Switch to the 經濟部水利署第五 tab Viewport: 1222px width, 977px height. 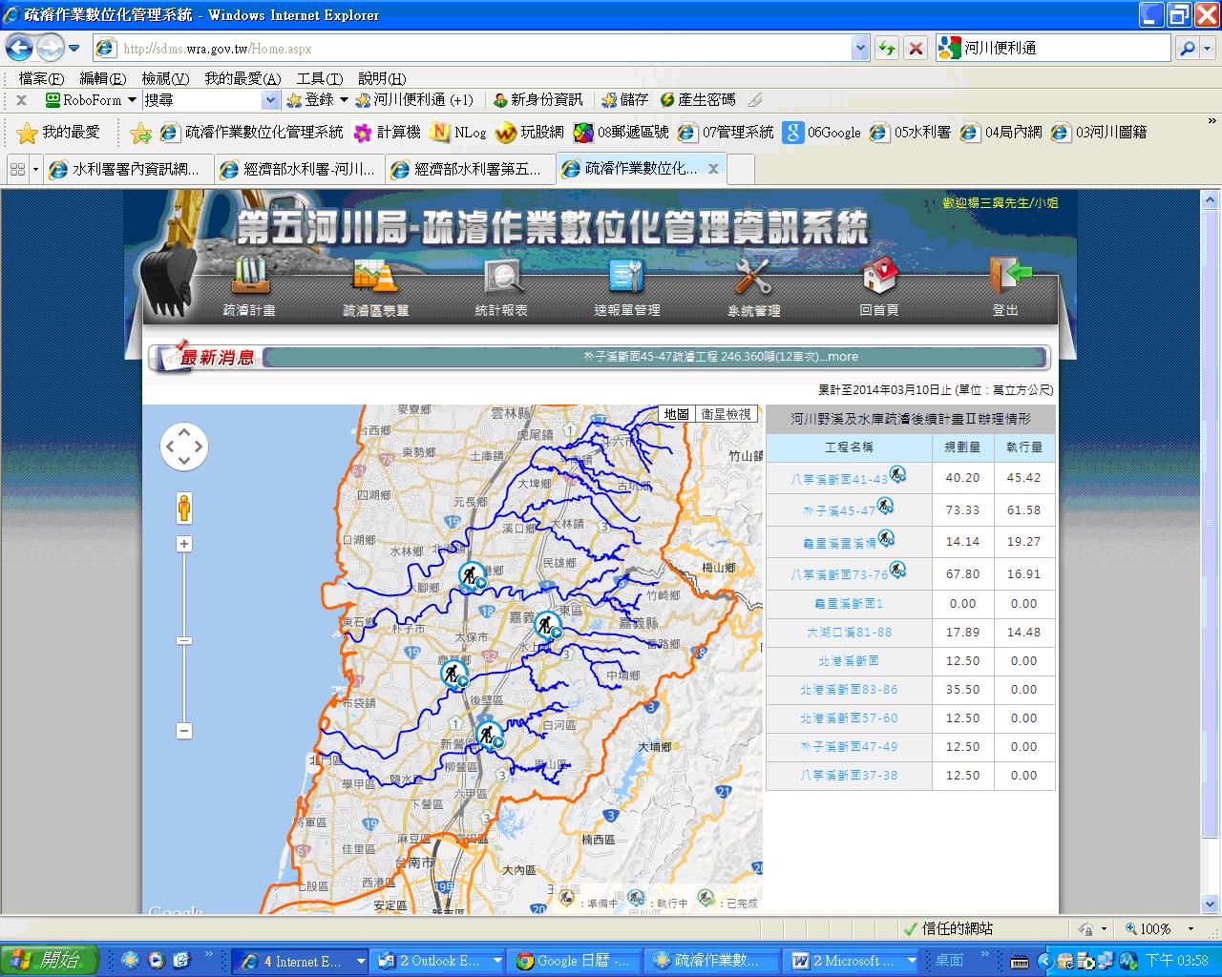click(x=471, y=169)
